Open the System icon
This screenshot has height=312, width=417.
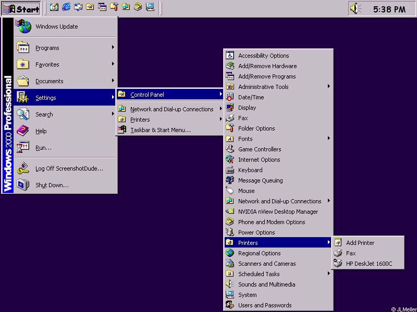point(230,294)
